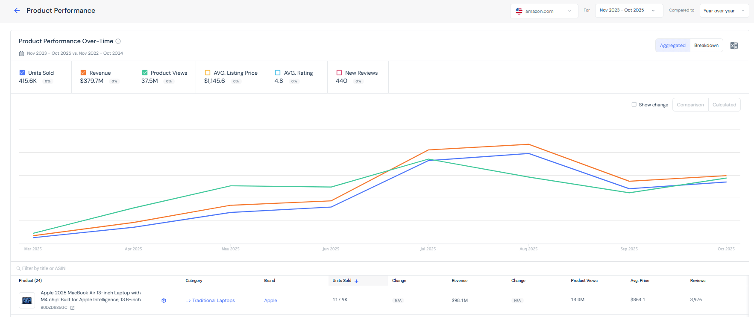Image resolution: width=754 pixels, height=317 pixels.
Task: Enable the AVG. Rating checkbox
Action: pyautogui.click(x=278, y=73)
